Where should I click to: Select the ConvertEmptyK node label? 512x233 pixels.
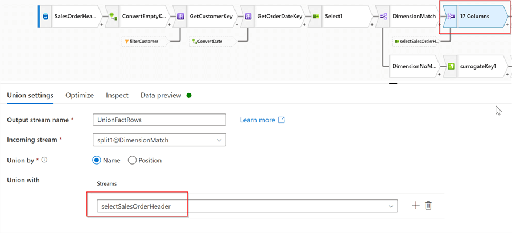coord(144,16)
